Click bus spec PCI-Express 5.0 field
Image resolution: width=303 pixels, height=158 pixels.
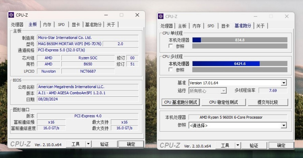pyautogui.click(x=88, y=50)
